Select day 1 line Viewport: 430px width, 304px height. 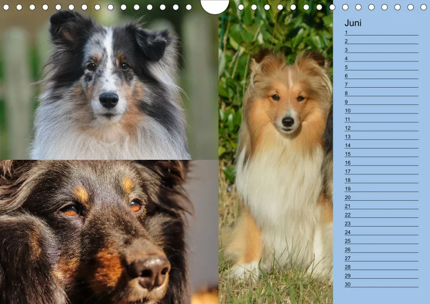[x=381, y=32]
